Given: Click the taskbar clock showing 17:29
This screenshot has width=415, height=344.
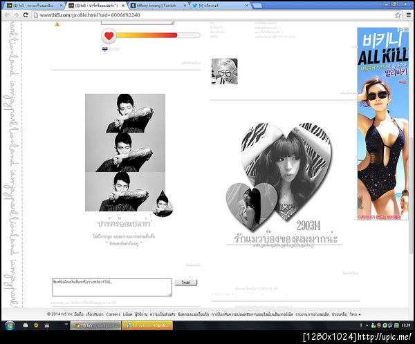Looking at the screenshot, I should click(406, 325).
